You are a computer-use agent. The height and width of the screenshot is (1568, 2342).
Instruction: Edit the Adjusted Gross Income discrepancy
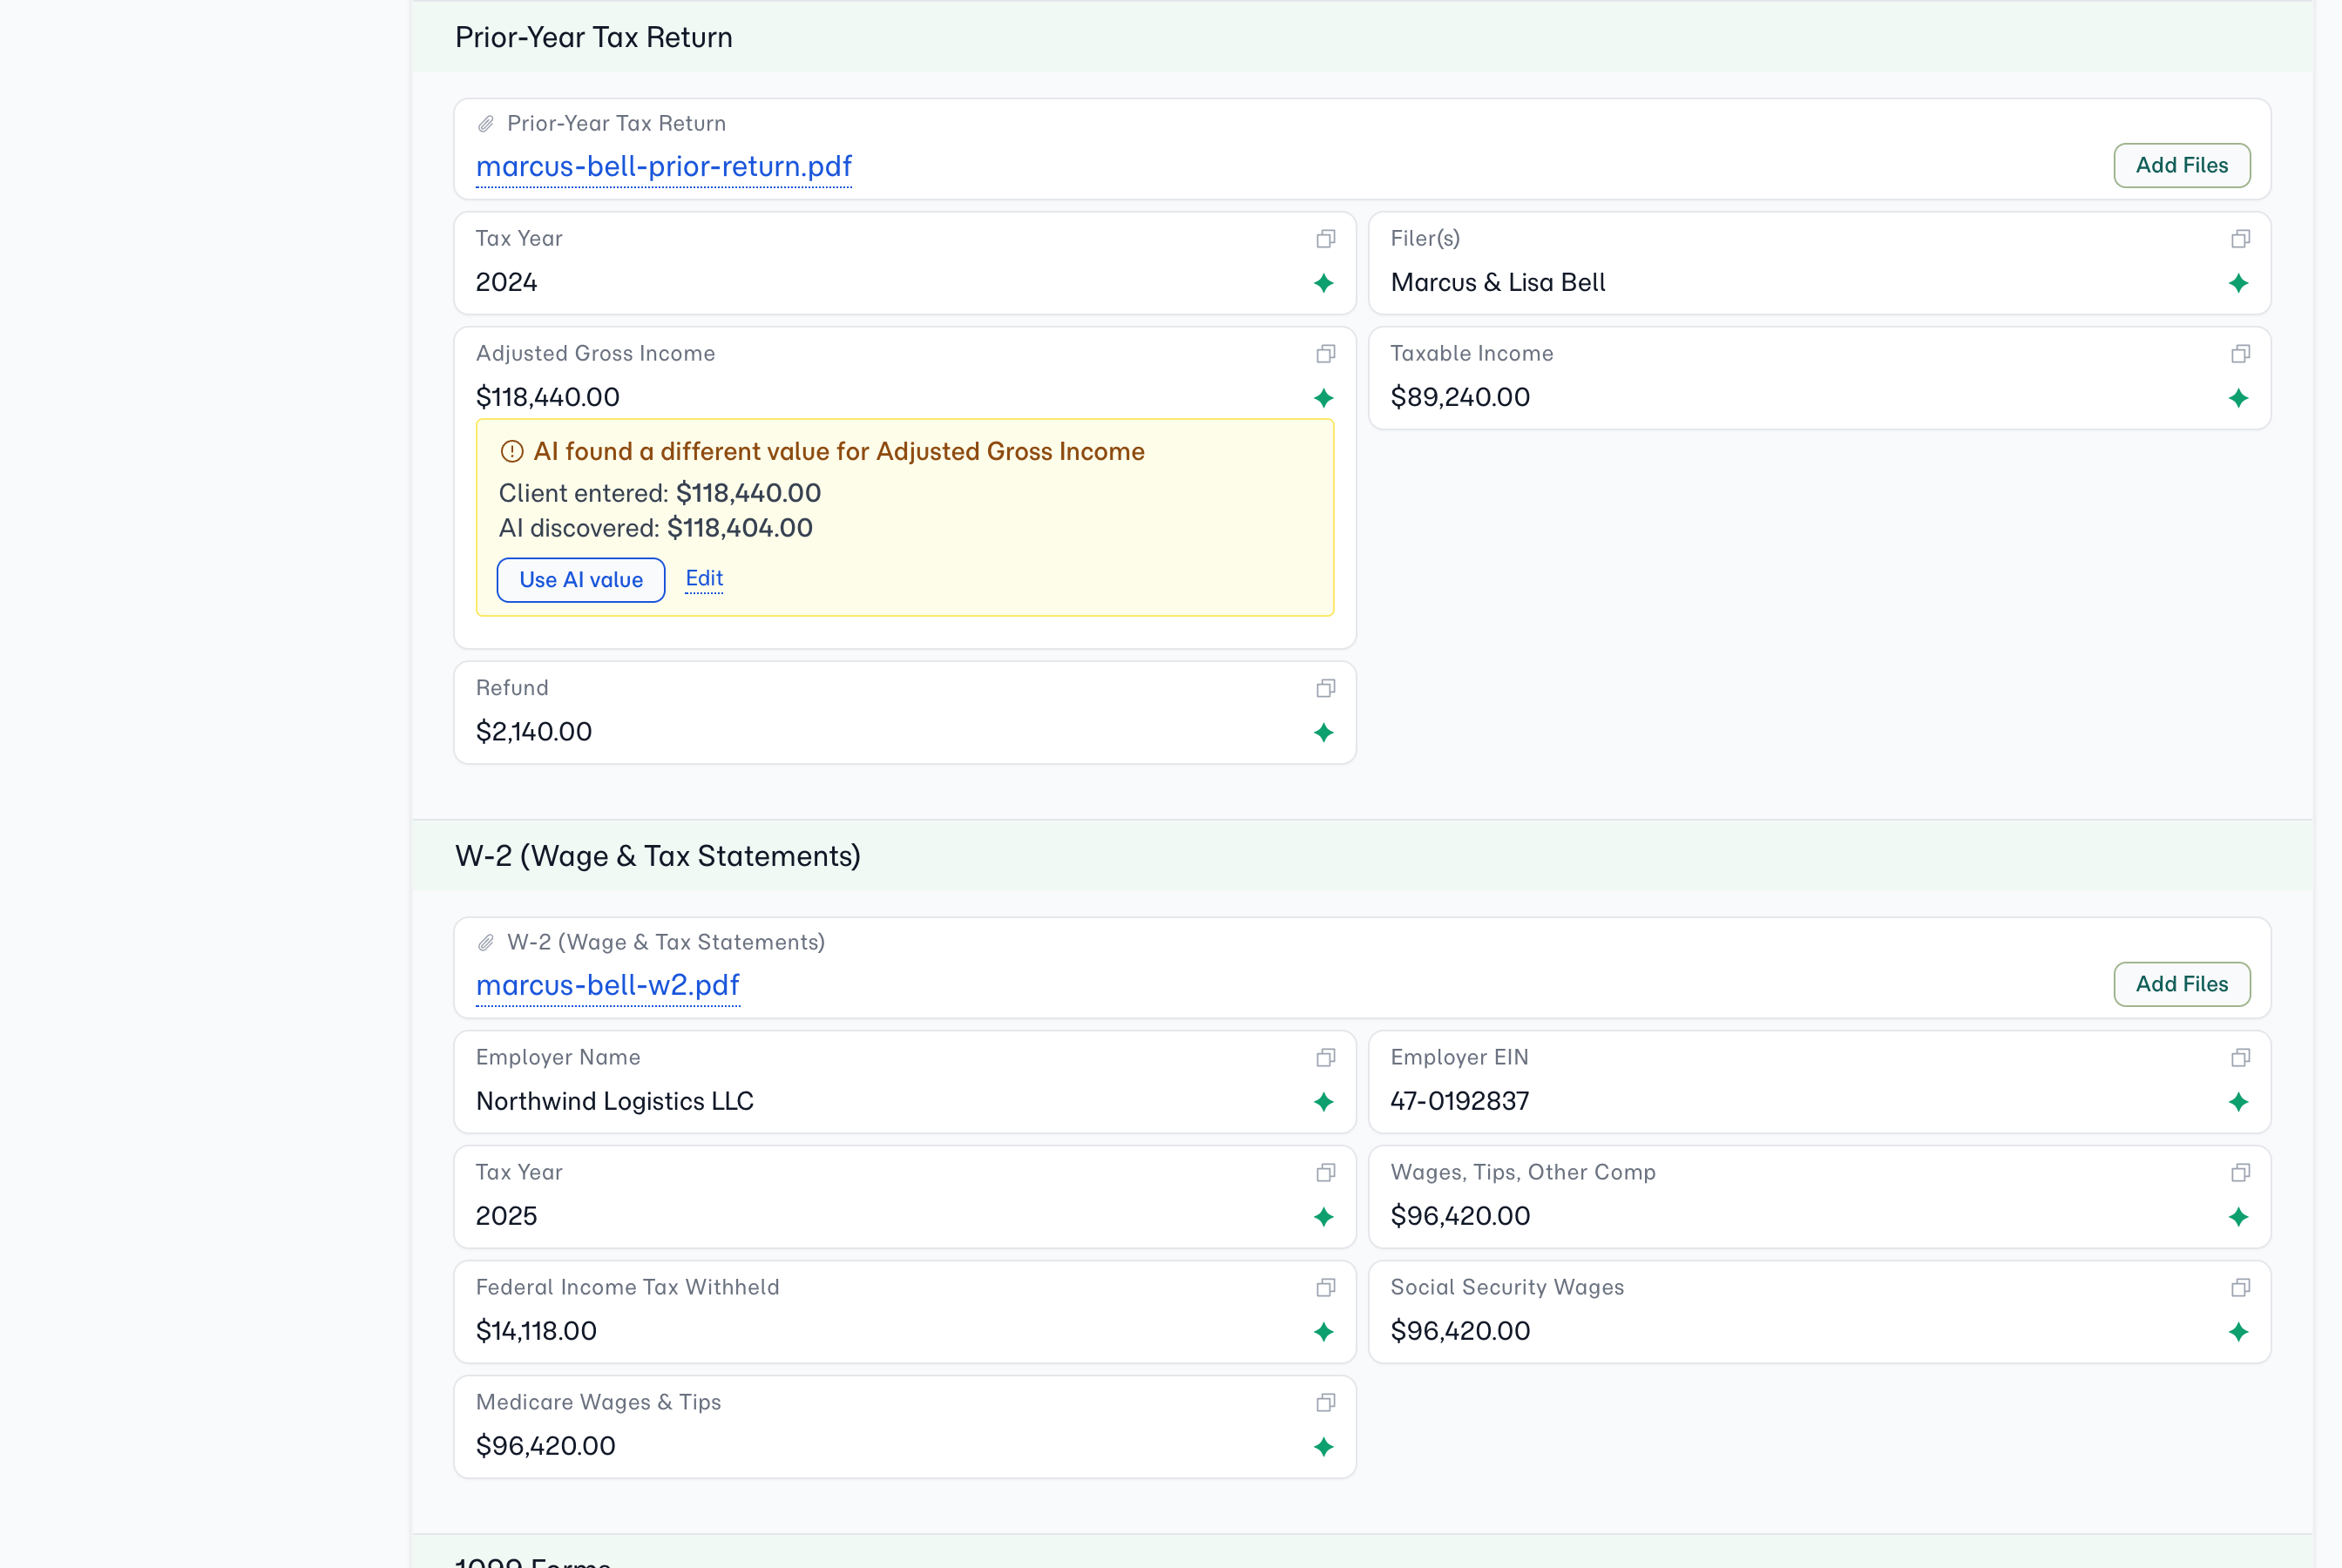(704, 578)
